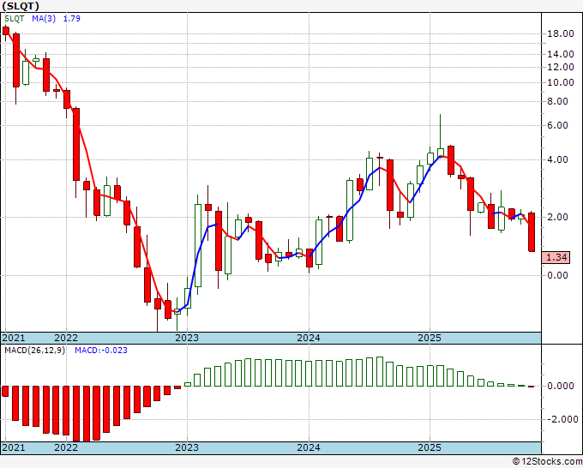Viewport: 583px width, 468px height.
Task: Click the (SLQT) chart title
Action: click(x=21, y=6)
